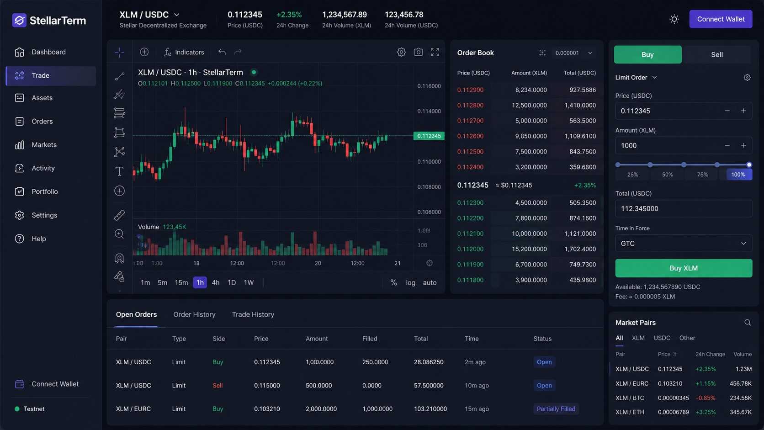Filter market pairs by XLM tab
Image resolution: width=764 pixels, height=430 pixels.
(x=638, y=338)
